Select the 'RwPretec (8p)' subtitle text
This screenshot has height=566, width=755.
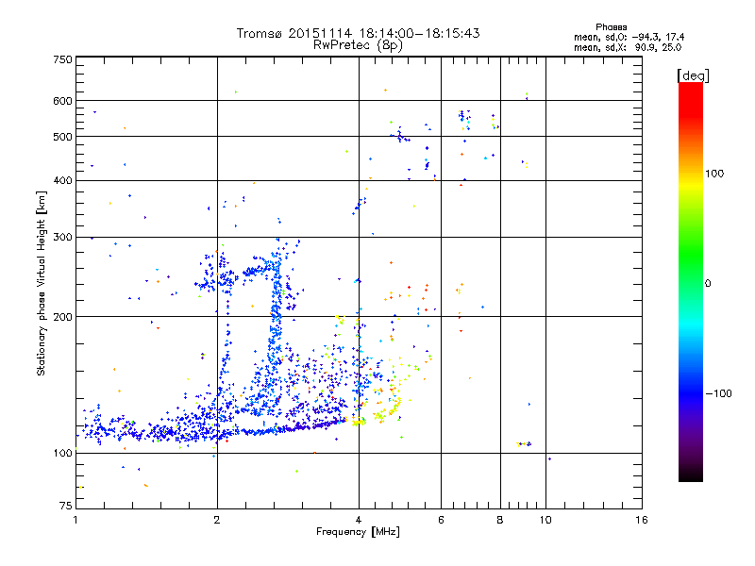[358, 45]
